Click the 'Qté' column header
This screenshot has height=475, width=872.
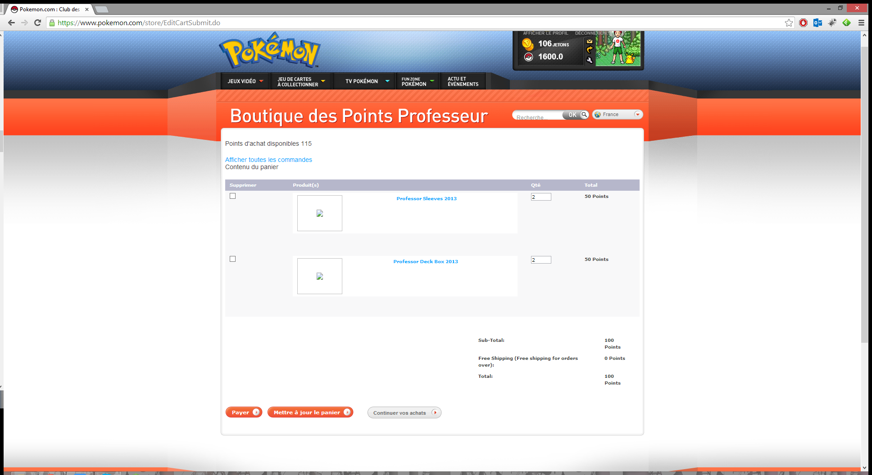(536, 185)
